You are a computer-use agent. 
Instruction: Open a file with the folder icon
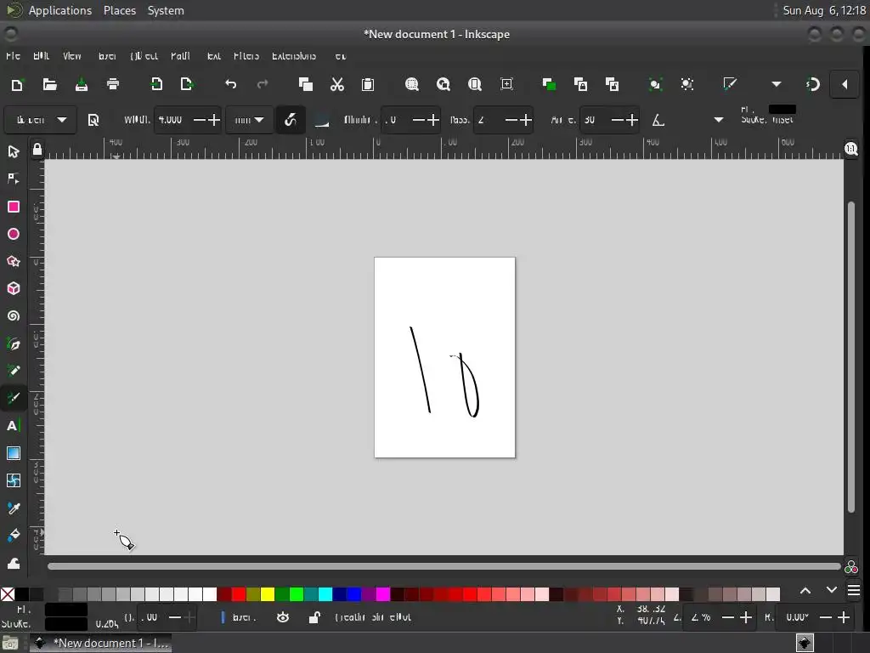[x=49, y=84]
